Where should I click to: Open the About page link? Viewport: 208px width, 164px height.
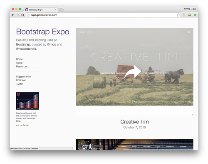click(x=19, y=63)
